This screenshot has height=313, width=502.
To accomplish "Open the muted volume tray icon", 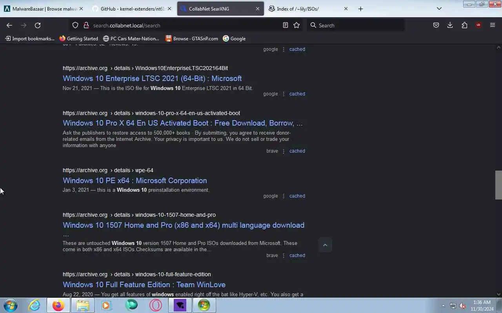I will (x=463, y=306).
